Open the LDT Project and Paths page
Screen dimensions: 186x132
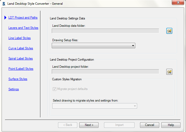pyautogui.click(x=23, y=18)
